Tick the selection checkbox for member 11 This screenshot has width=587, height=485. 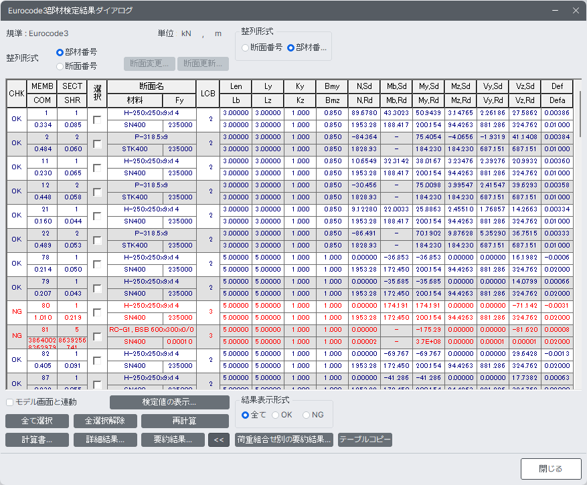(97, 168)
